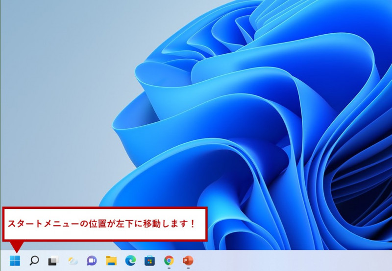Open the Windows Start menu
Viewport: 392px width, 271px height.
(x=15, y=261)
